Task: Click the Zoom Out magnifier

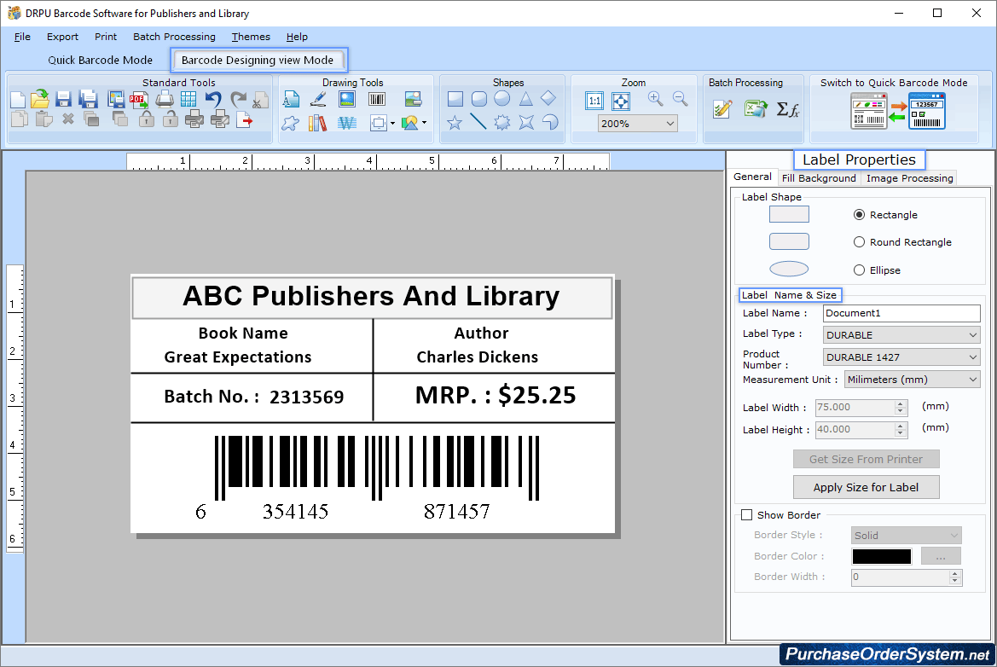Action: click(681, 99)
